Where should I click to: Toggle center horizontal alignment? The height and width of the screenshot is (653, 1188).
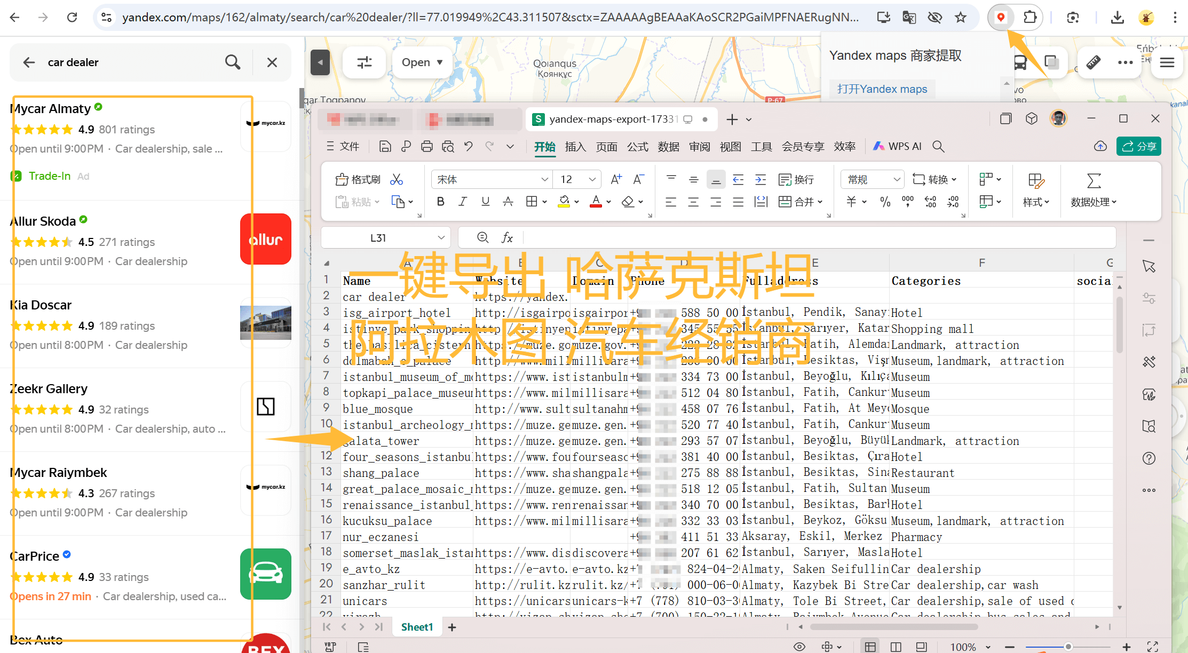point(693,202)
